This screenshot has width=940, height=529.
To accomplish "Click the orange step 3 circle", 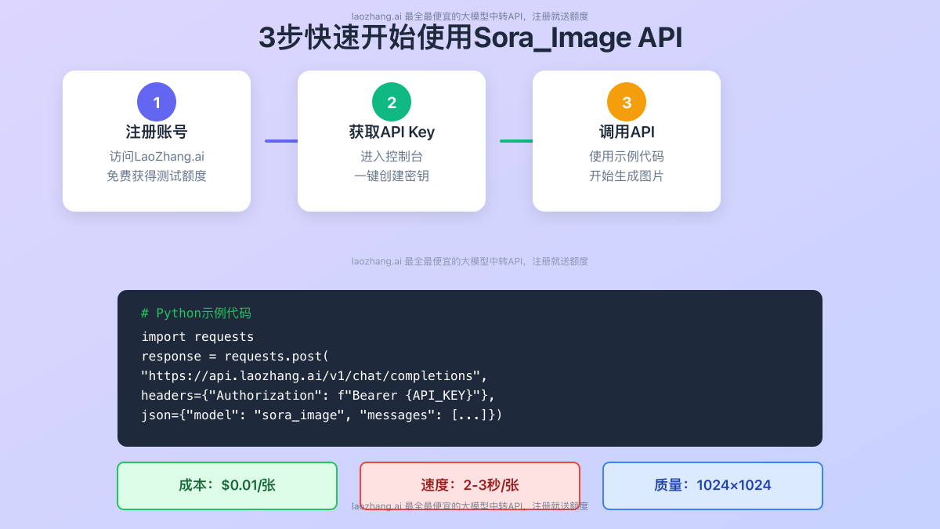I will click(627, 102).
